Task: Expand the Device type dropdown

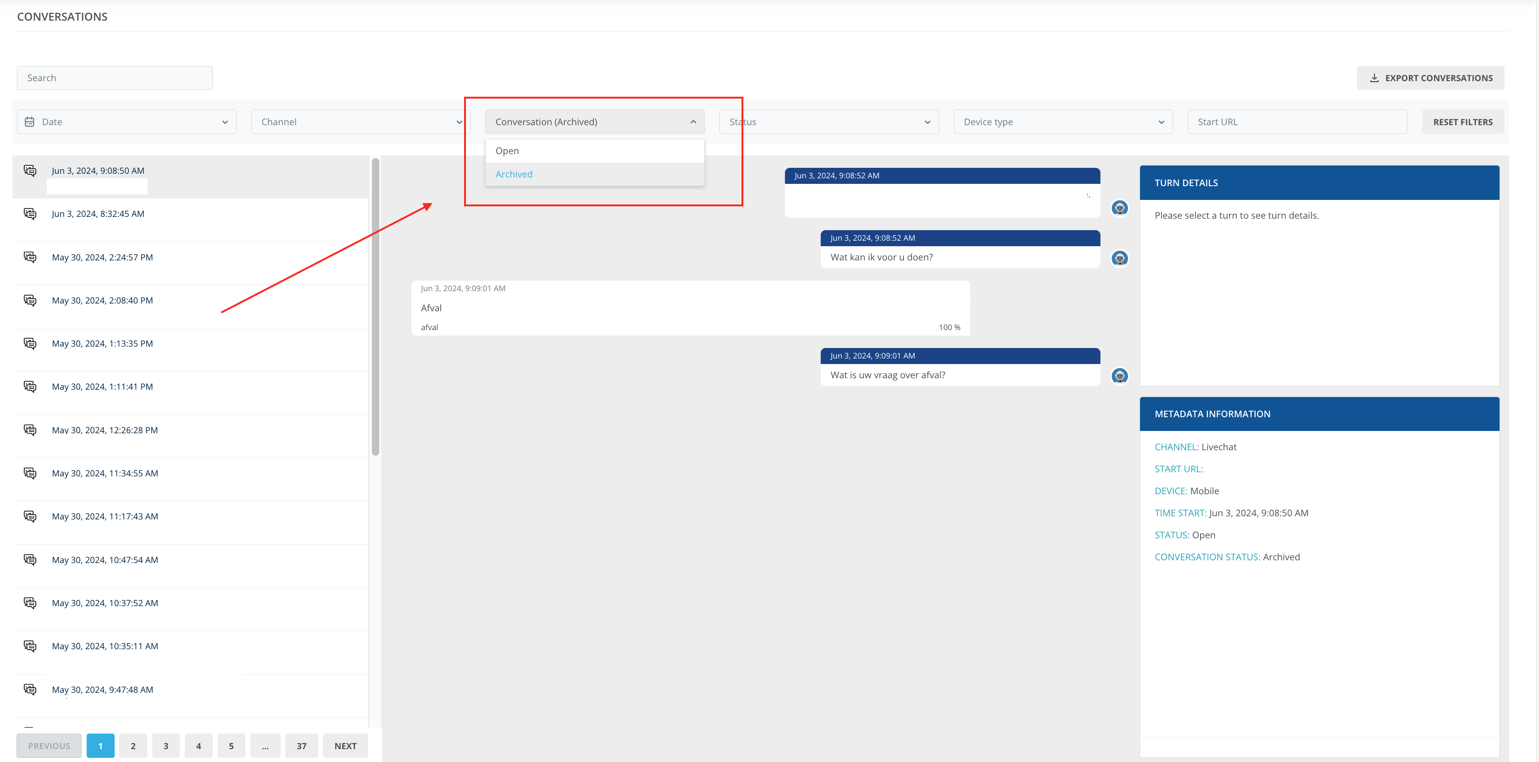Action: pyautogui.click(x=1063, y=122)
